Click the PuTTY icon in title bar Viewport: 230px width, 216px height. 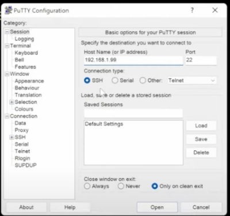point(8,10)
